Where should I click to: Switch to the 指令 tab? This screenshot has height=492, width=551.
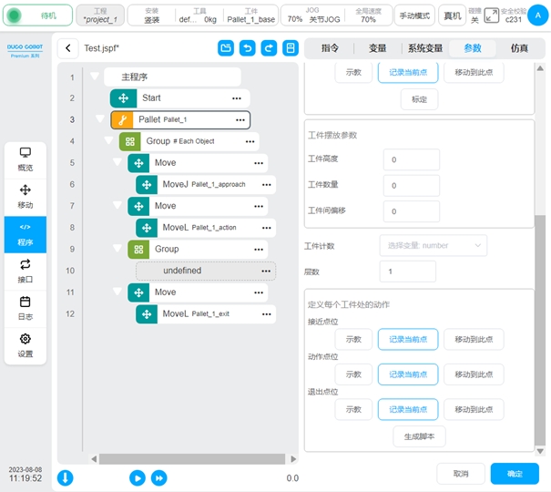point(330,48)
